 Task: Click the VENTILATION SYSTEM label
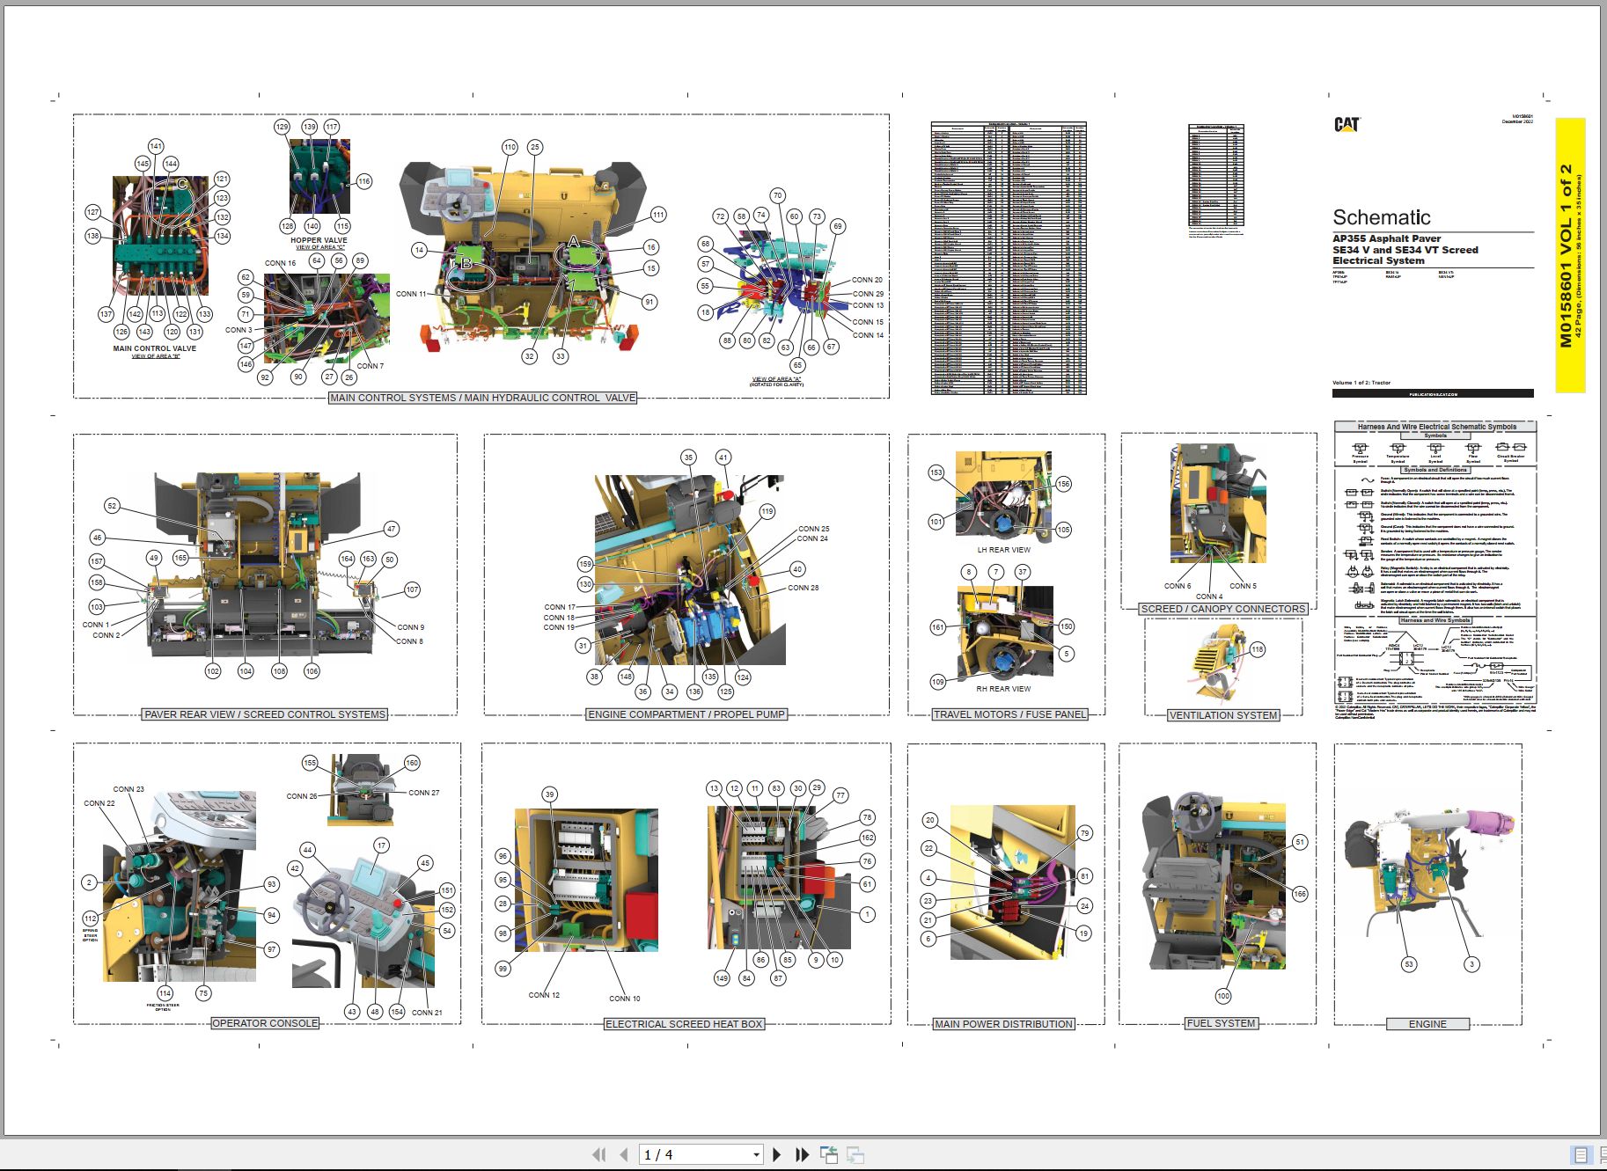coord(1223,715)
